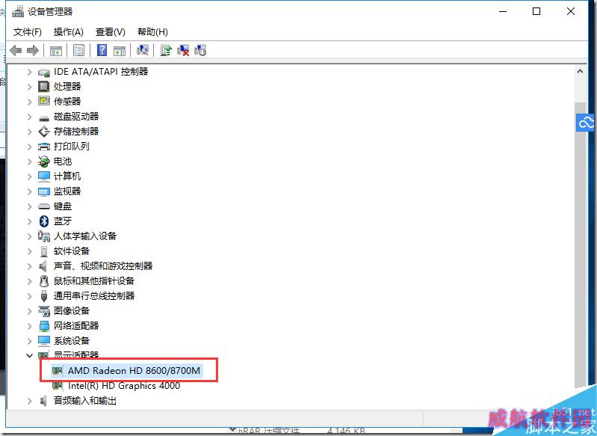
Task: Click the 存储控制器 storage controller icon
Action: tap(44, 132)
